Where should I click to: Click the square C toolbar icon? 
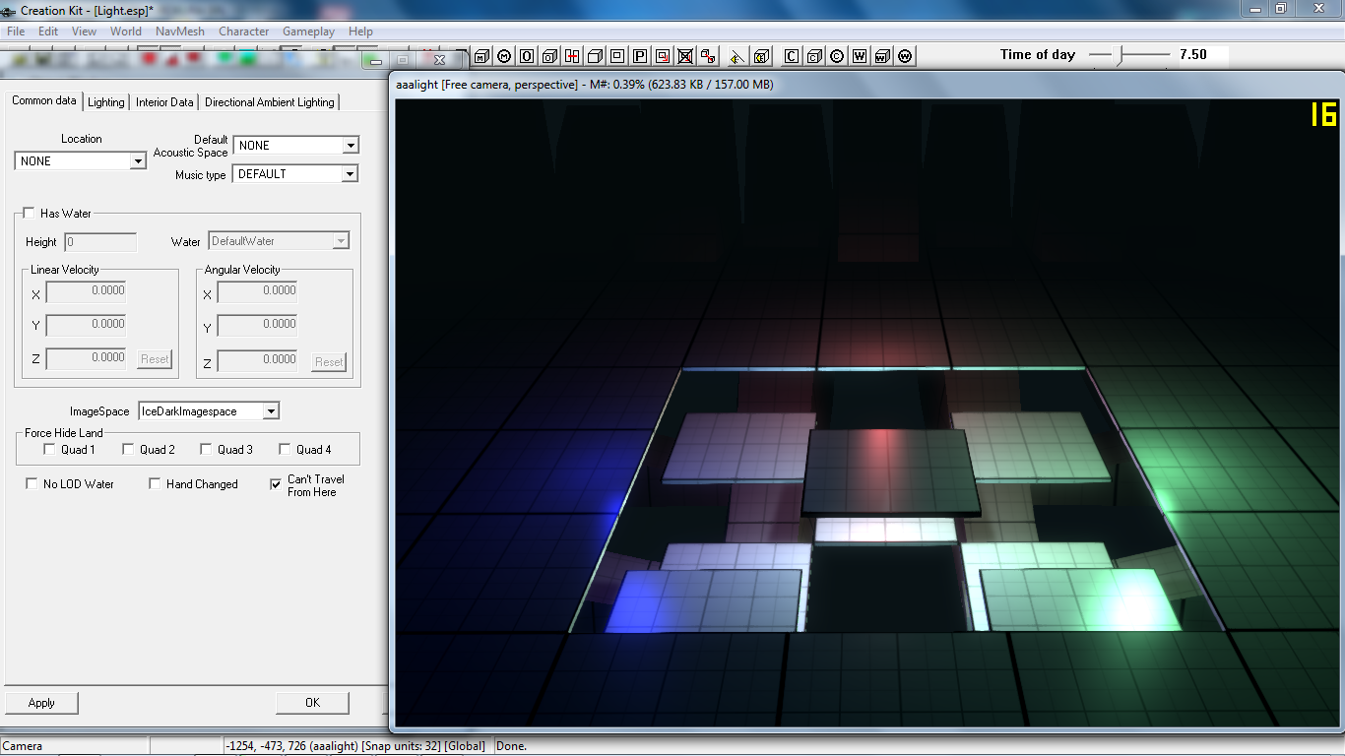click(791, 56)
